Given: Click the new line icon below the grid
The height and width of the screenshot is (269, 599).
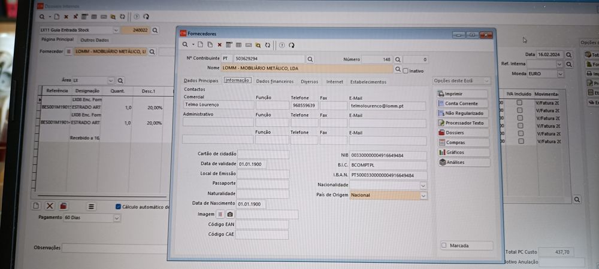Looking at the screenshot, I should tap(36, 206).
